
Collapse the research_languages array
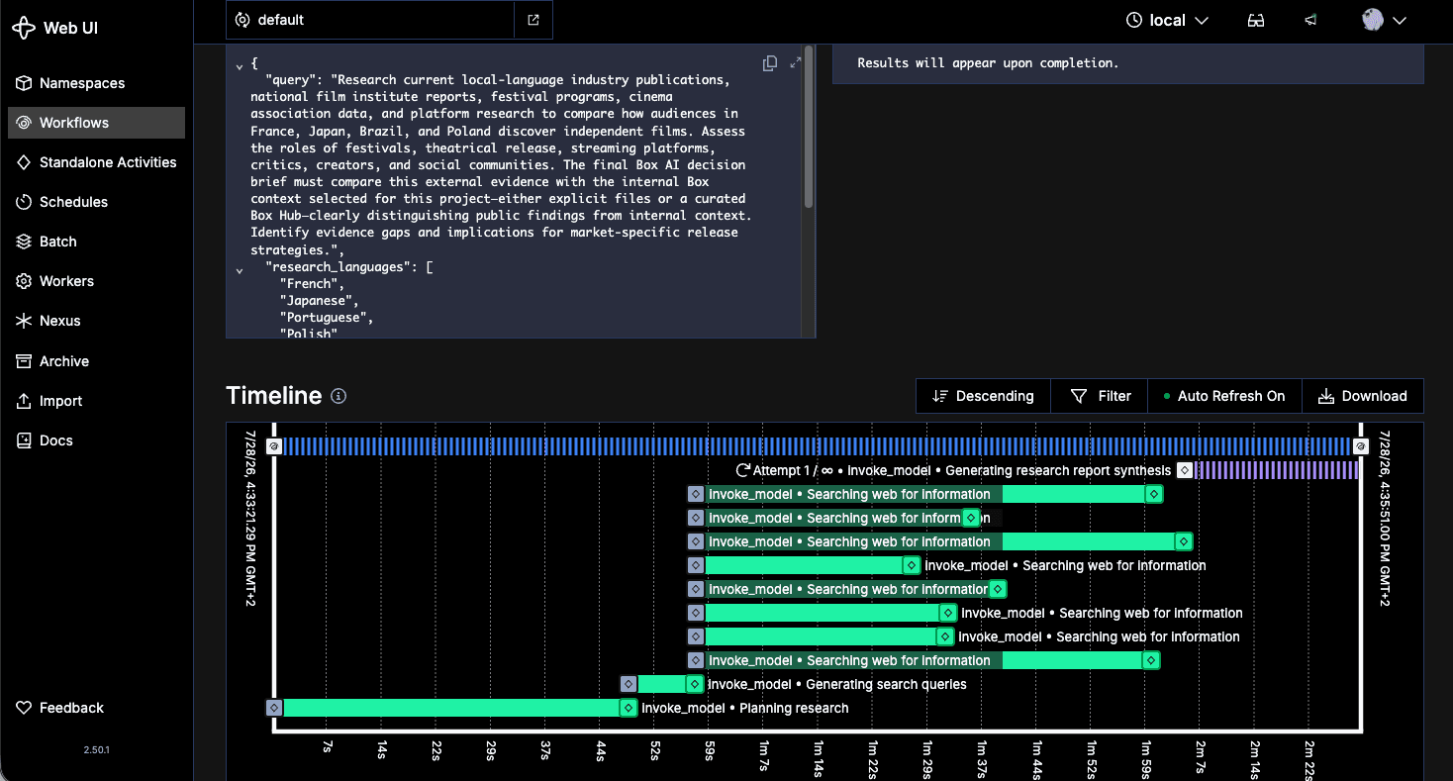point(240,270)
